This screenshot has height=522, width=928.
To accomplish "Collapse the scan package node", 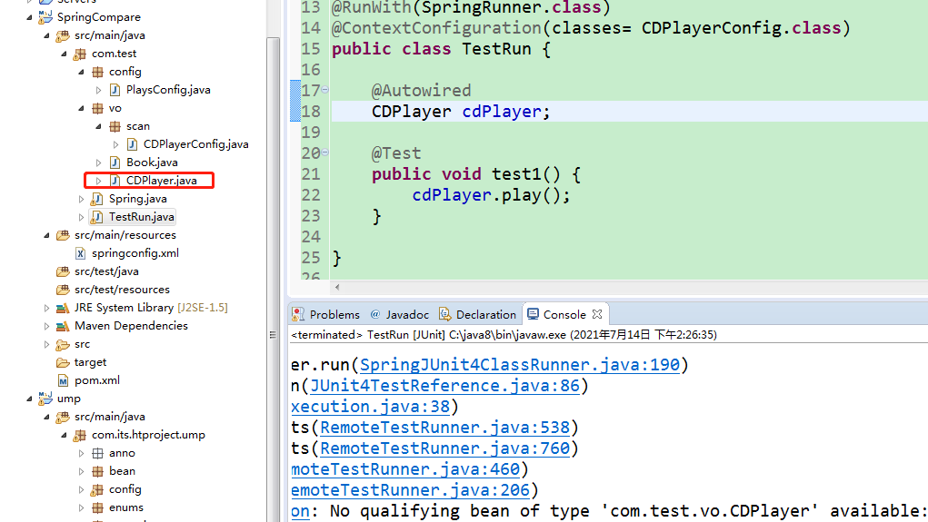I will click(99, 126).
